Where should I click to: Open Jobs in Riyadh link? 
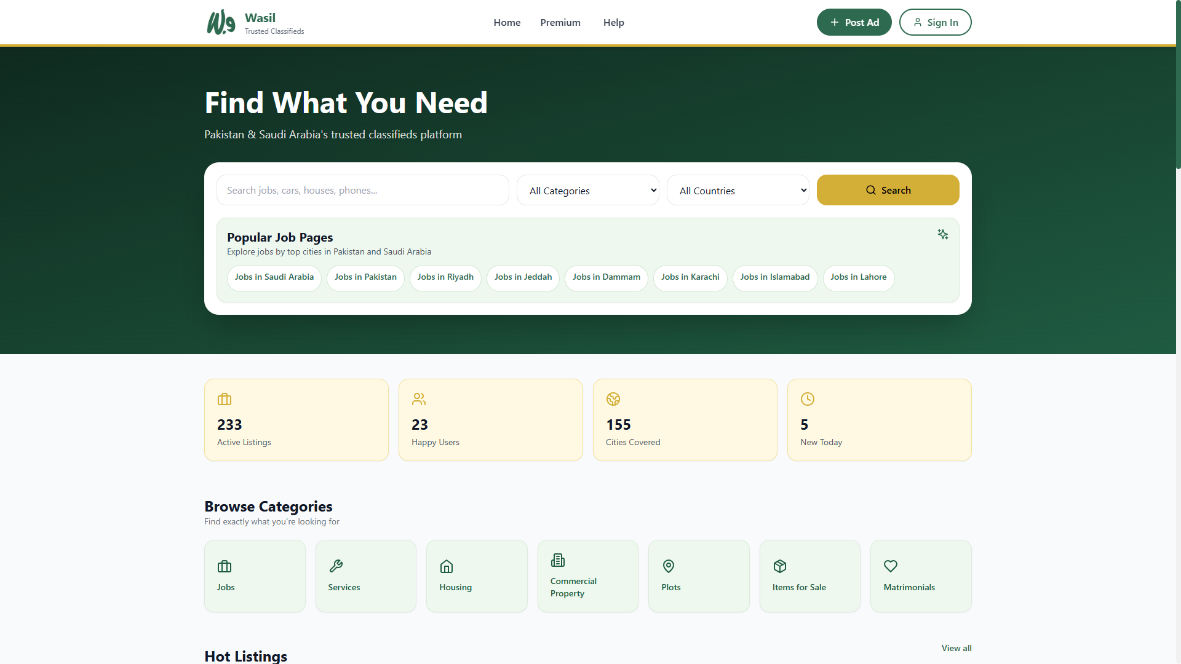point(445,278)
